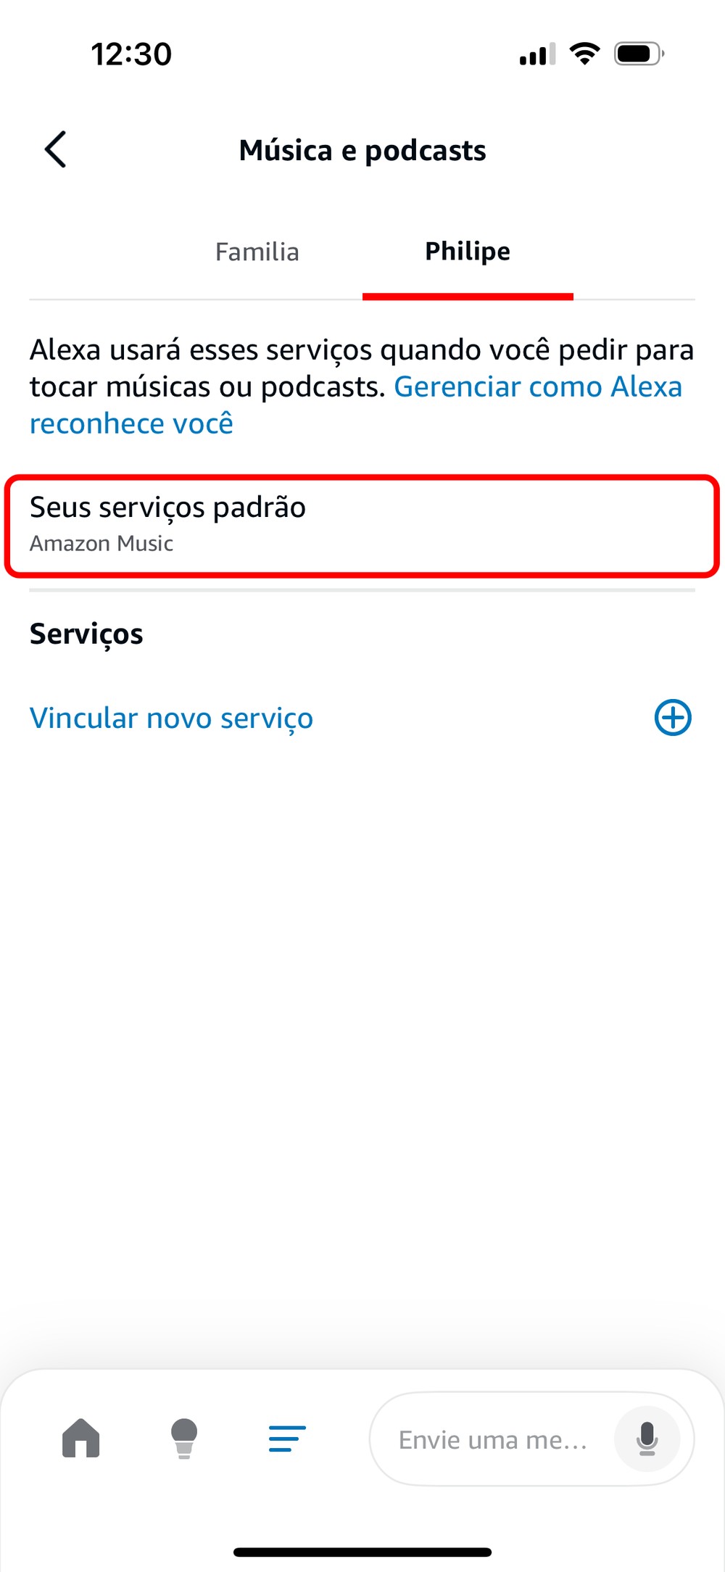Open Devices via the lightbulb icon
Image resolution: width=725 pixels, height=1572 pixels.
[184, 1438]
